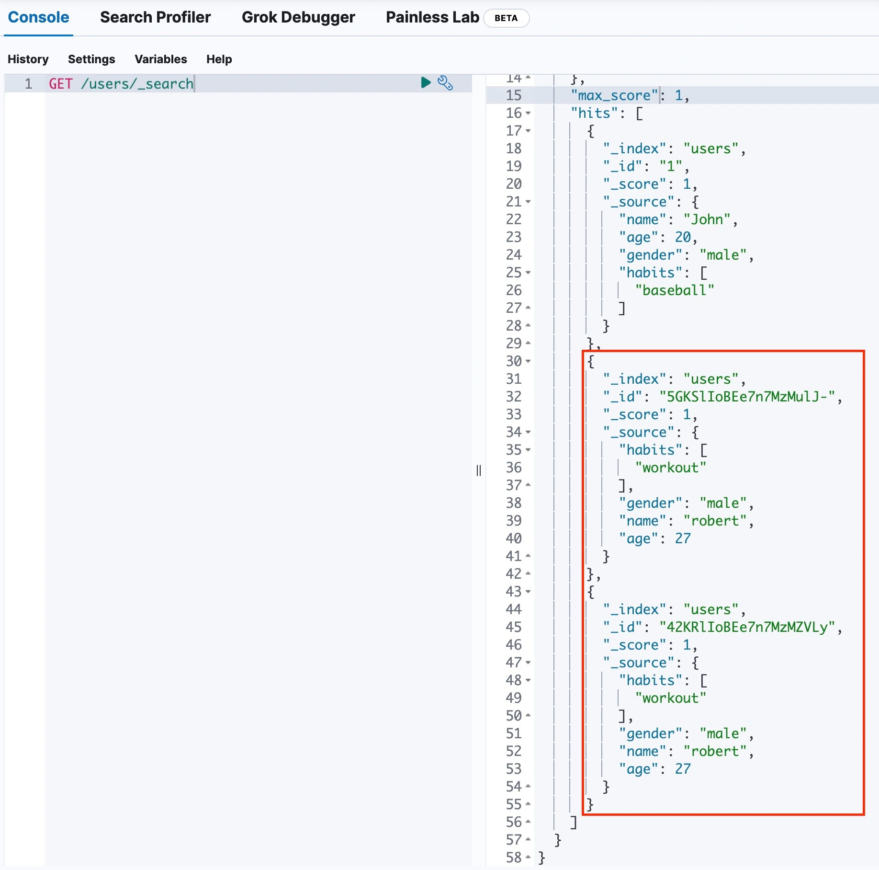The width and height of the screenshot is (879, 870).
Task: Collapse the hits array on line 16
Action: point(528,114)
